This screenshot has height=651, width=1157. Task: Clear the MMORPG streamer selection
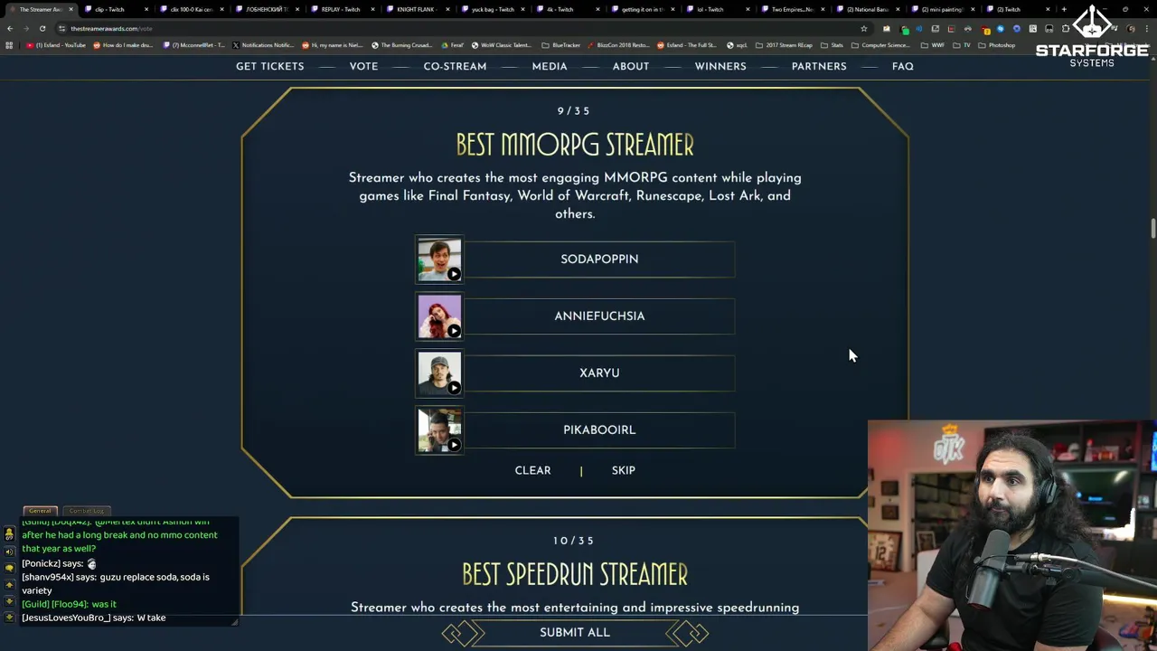(532, 470)
